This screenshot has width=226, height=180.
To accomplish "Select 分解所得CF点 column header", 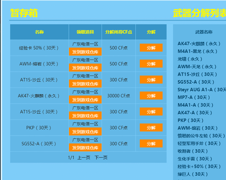I will [x=119, y=32].
